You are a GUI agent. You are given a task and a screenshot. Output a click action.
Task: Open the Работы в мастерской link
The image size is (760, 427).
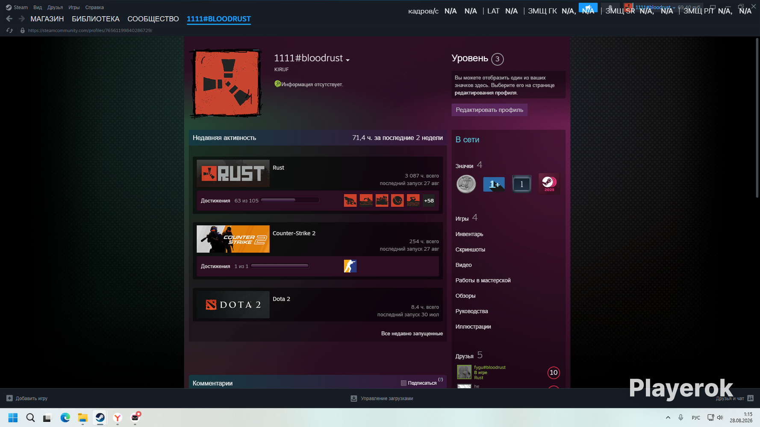coord(483,280)
